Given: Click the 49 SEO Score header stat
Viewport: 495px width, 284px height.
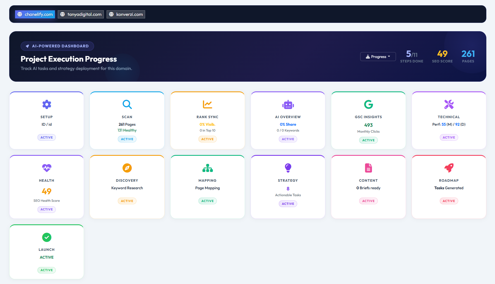Looking at the screenshot, I should (442, 57).
